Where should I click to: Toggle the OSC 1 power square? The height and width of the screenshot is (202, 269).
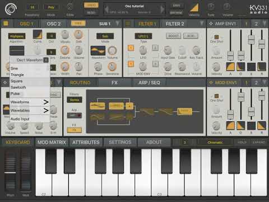pos(6,24)
